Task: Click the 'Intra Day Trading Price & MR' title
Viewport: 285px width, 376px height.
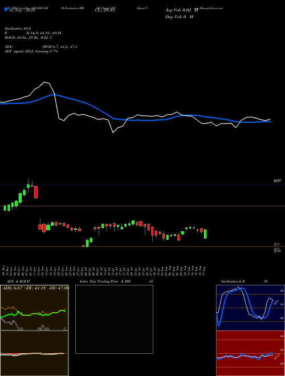Action: pos(105,281)
